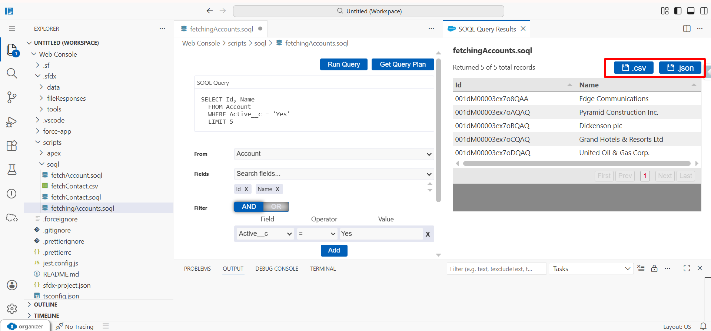Screen dimensions: 711x331
Task: Go to results page 1
Action: (645, 176)
